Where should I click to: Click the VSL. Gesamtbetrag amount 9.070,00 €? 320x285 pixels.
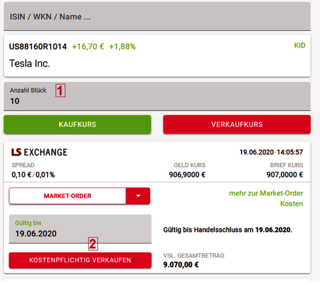point(181,264)
